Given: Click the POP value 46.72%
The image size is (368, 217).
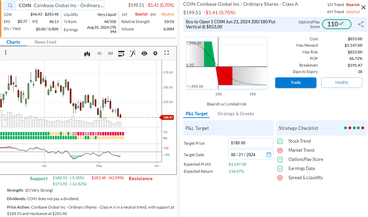Looking at the screenshot, I should pyautogui.click(x=356, y=58).
